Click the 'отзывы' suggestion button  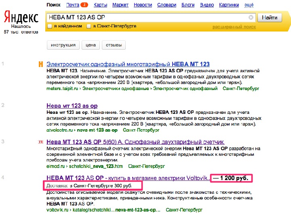click(x=114, y=45)
